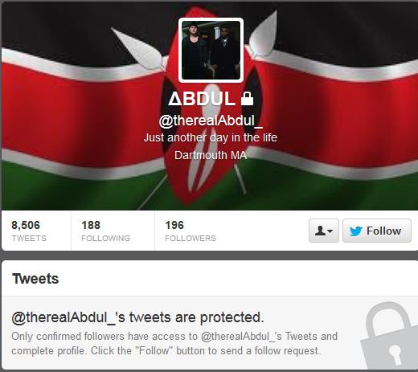Click the large gray padlock icon
Screen dimensions: 418x372
click(390, 336)
